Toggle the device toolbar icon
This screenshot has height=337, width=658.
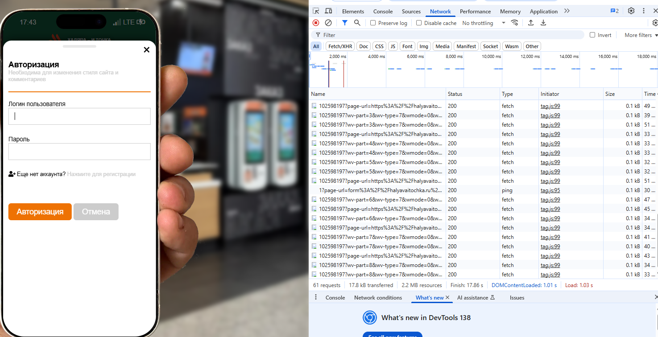tap(328, 11)
